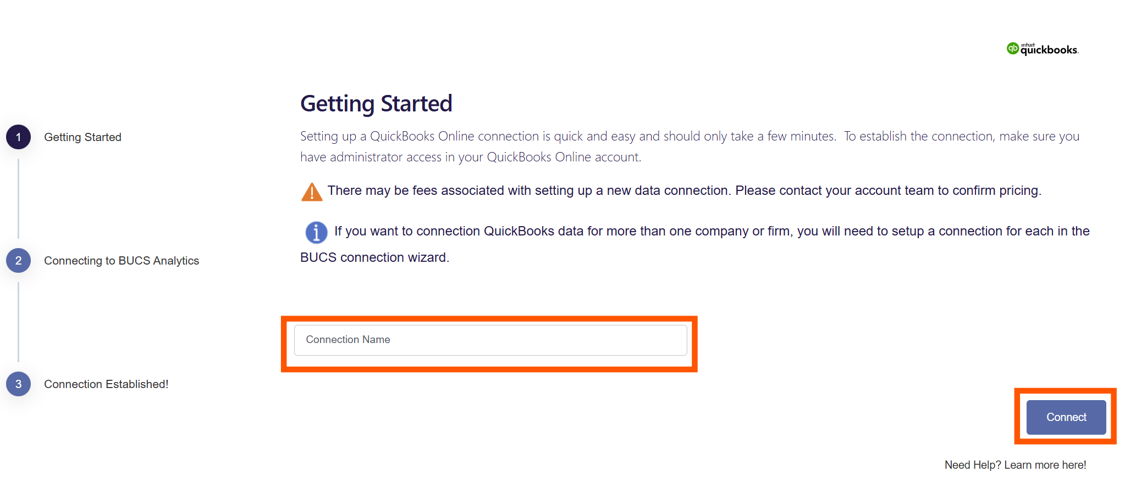Select the step 2 circle indicator
This screenshot has height=483, width=1125.
(19, 261)
